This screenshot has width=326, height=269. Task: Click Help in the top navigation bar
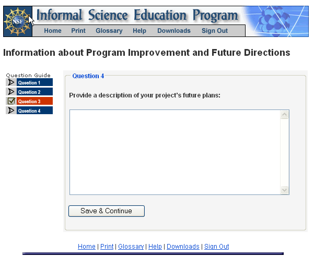tap(139, 31)
